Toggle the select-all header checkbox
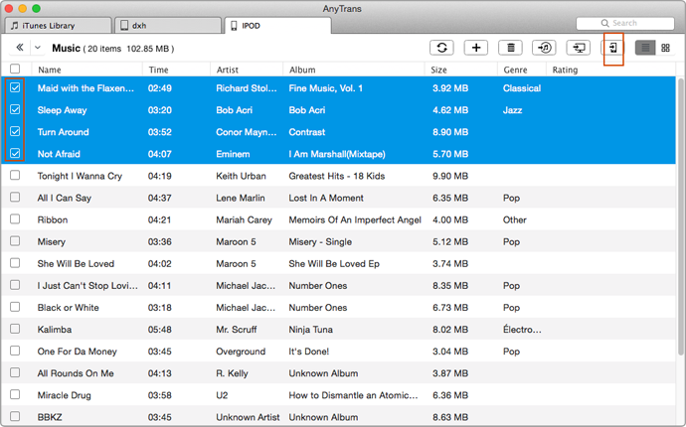 [x=15, y=70]
